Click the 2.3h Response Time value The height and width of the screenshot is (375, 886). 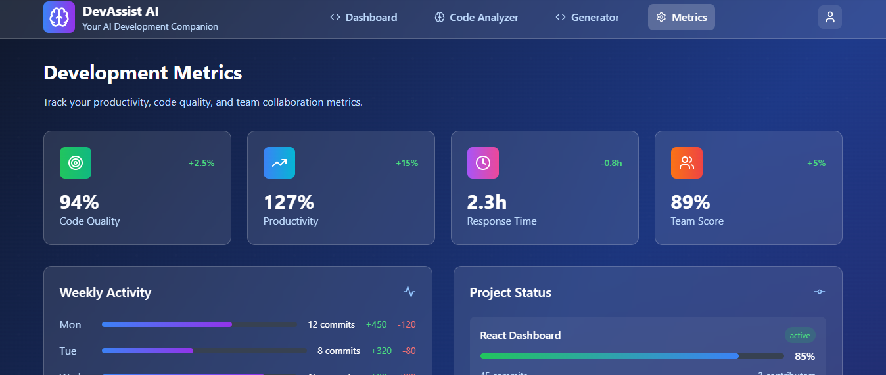(x=487, y=202)
